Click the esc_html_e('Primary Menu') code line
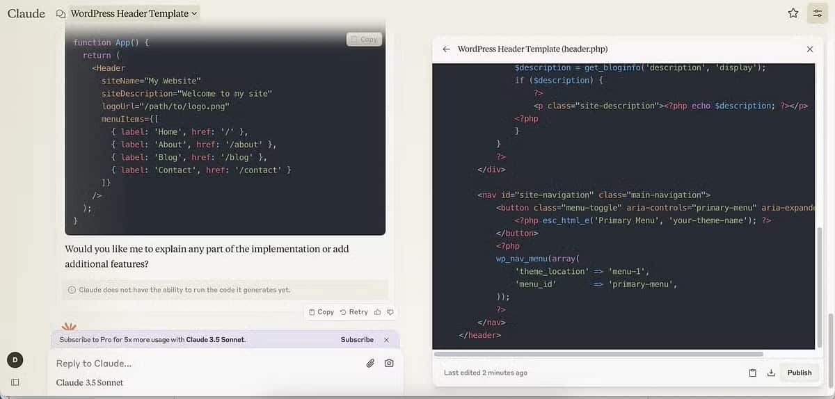Image resolution: width=835 pixels, height=399 pixels. click(x=643, y=220)
